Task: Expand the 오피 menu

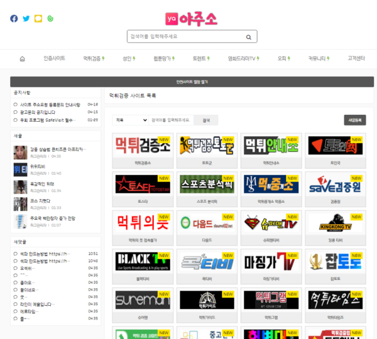Action: click(284, 58)
